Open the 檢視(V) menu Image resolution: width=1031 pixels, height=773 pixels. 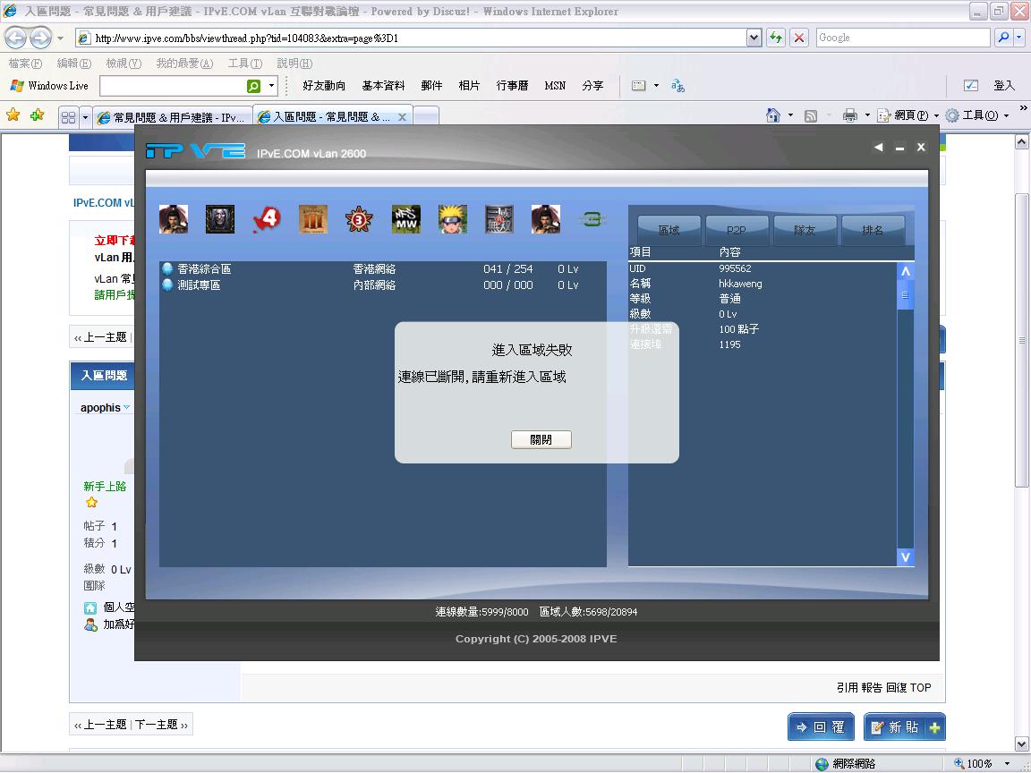(x=124, y=64)
